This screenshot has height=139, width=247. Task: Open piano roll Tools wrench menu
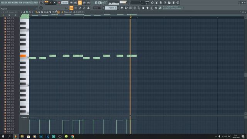coord(24,12)
